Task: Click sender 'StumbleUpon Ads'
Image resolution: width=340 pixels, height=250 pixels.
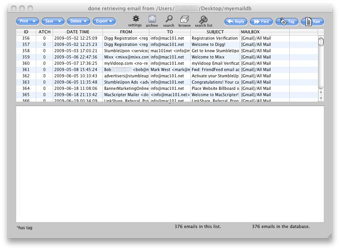Action: 126,82
